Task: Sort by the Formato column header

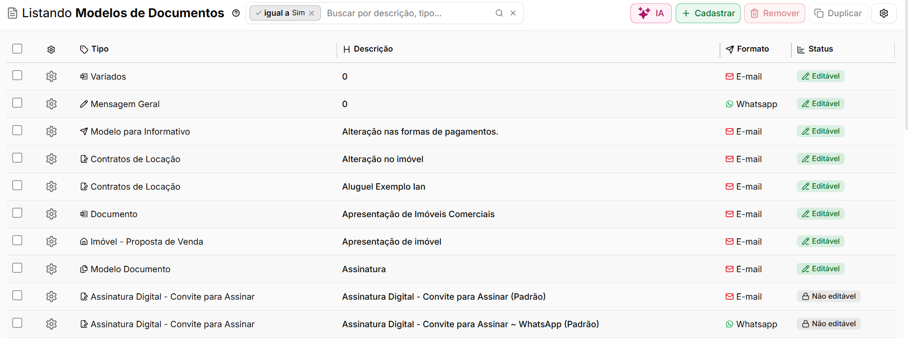Action: click(x=747, y=49)
